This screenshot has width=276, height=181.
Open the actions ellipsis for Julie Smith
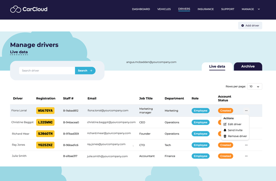click(246, 156)
